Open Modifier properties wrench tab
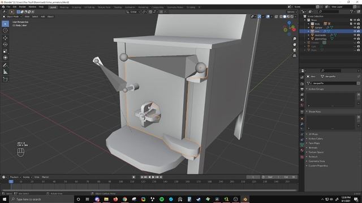The height and width of the screenshot is (203, 362). 302,124
